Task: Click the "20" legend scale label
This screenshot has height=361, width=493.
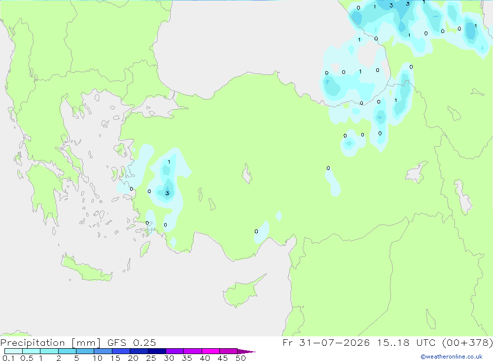Action: tap(133, 358)
